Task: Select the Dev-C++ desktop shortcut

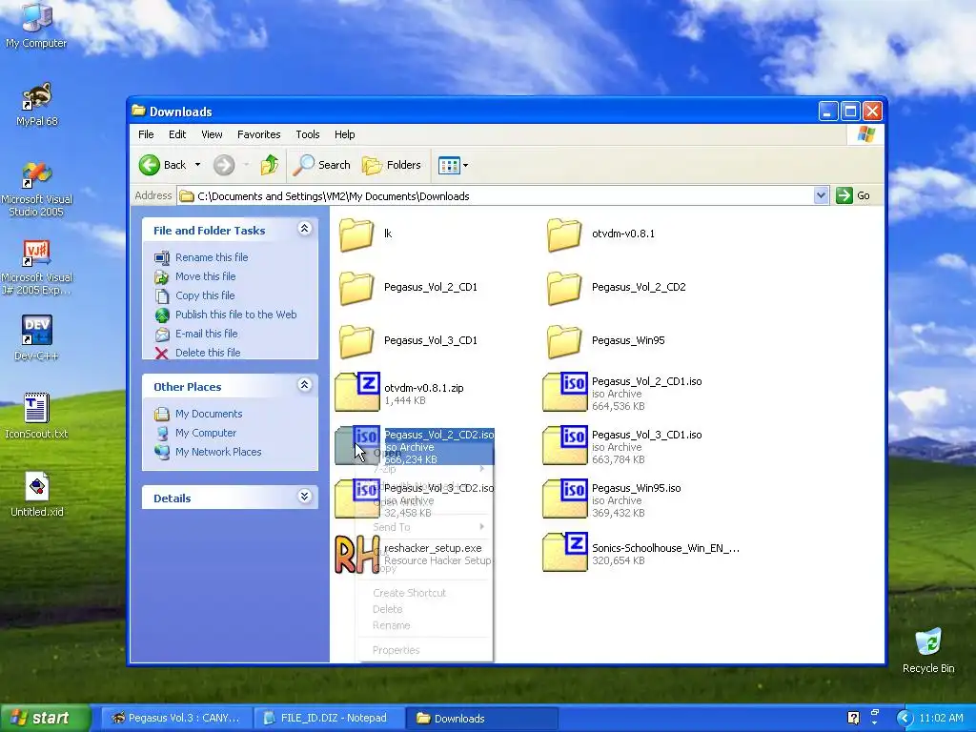Action: [36, 338]
